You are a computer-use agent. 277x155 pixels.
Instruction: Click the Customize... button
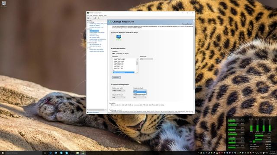click(x=116, y=77)
